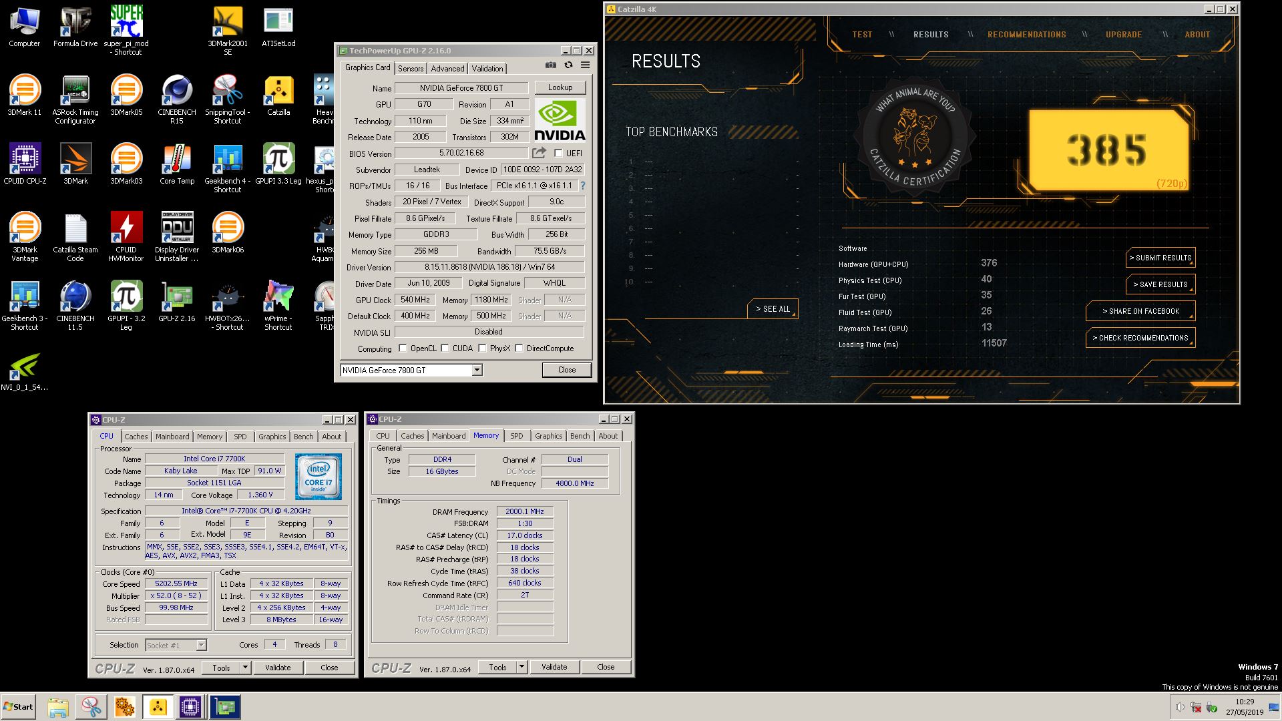Image resolution: width=1282 pixels, height=721 pixels.
Task: Open 3DMark03 desktop shortcut
Action: (x=126, y=164)
